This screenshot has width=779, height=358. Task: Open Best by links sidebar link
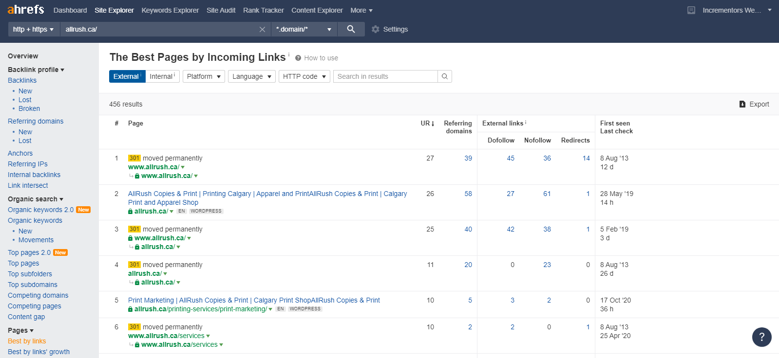pyautogui.click(x=27, y=341)
